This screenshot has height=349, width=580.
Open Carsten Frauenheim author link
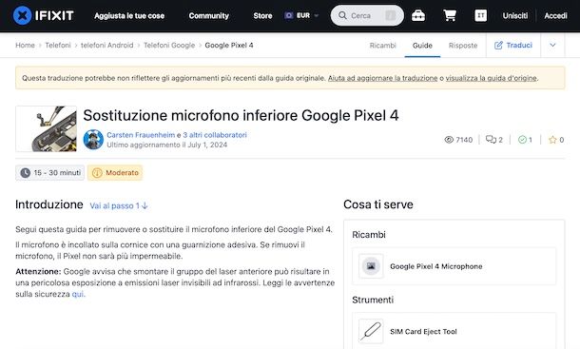point(141,135)
